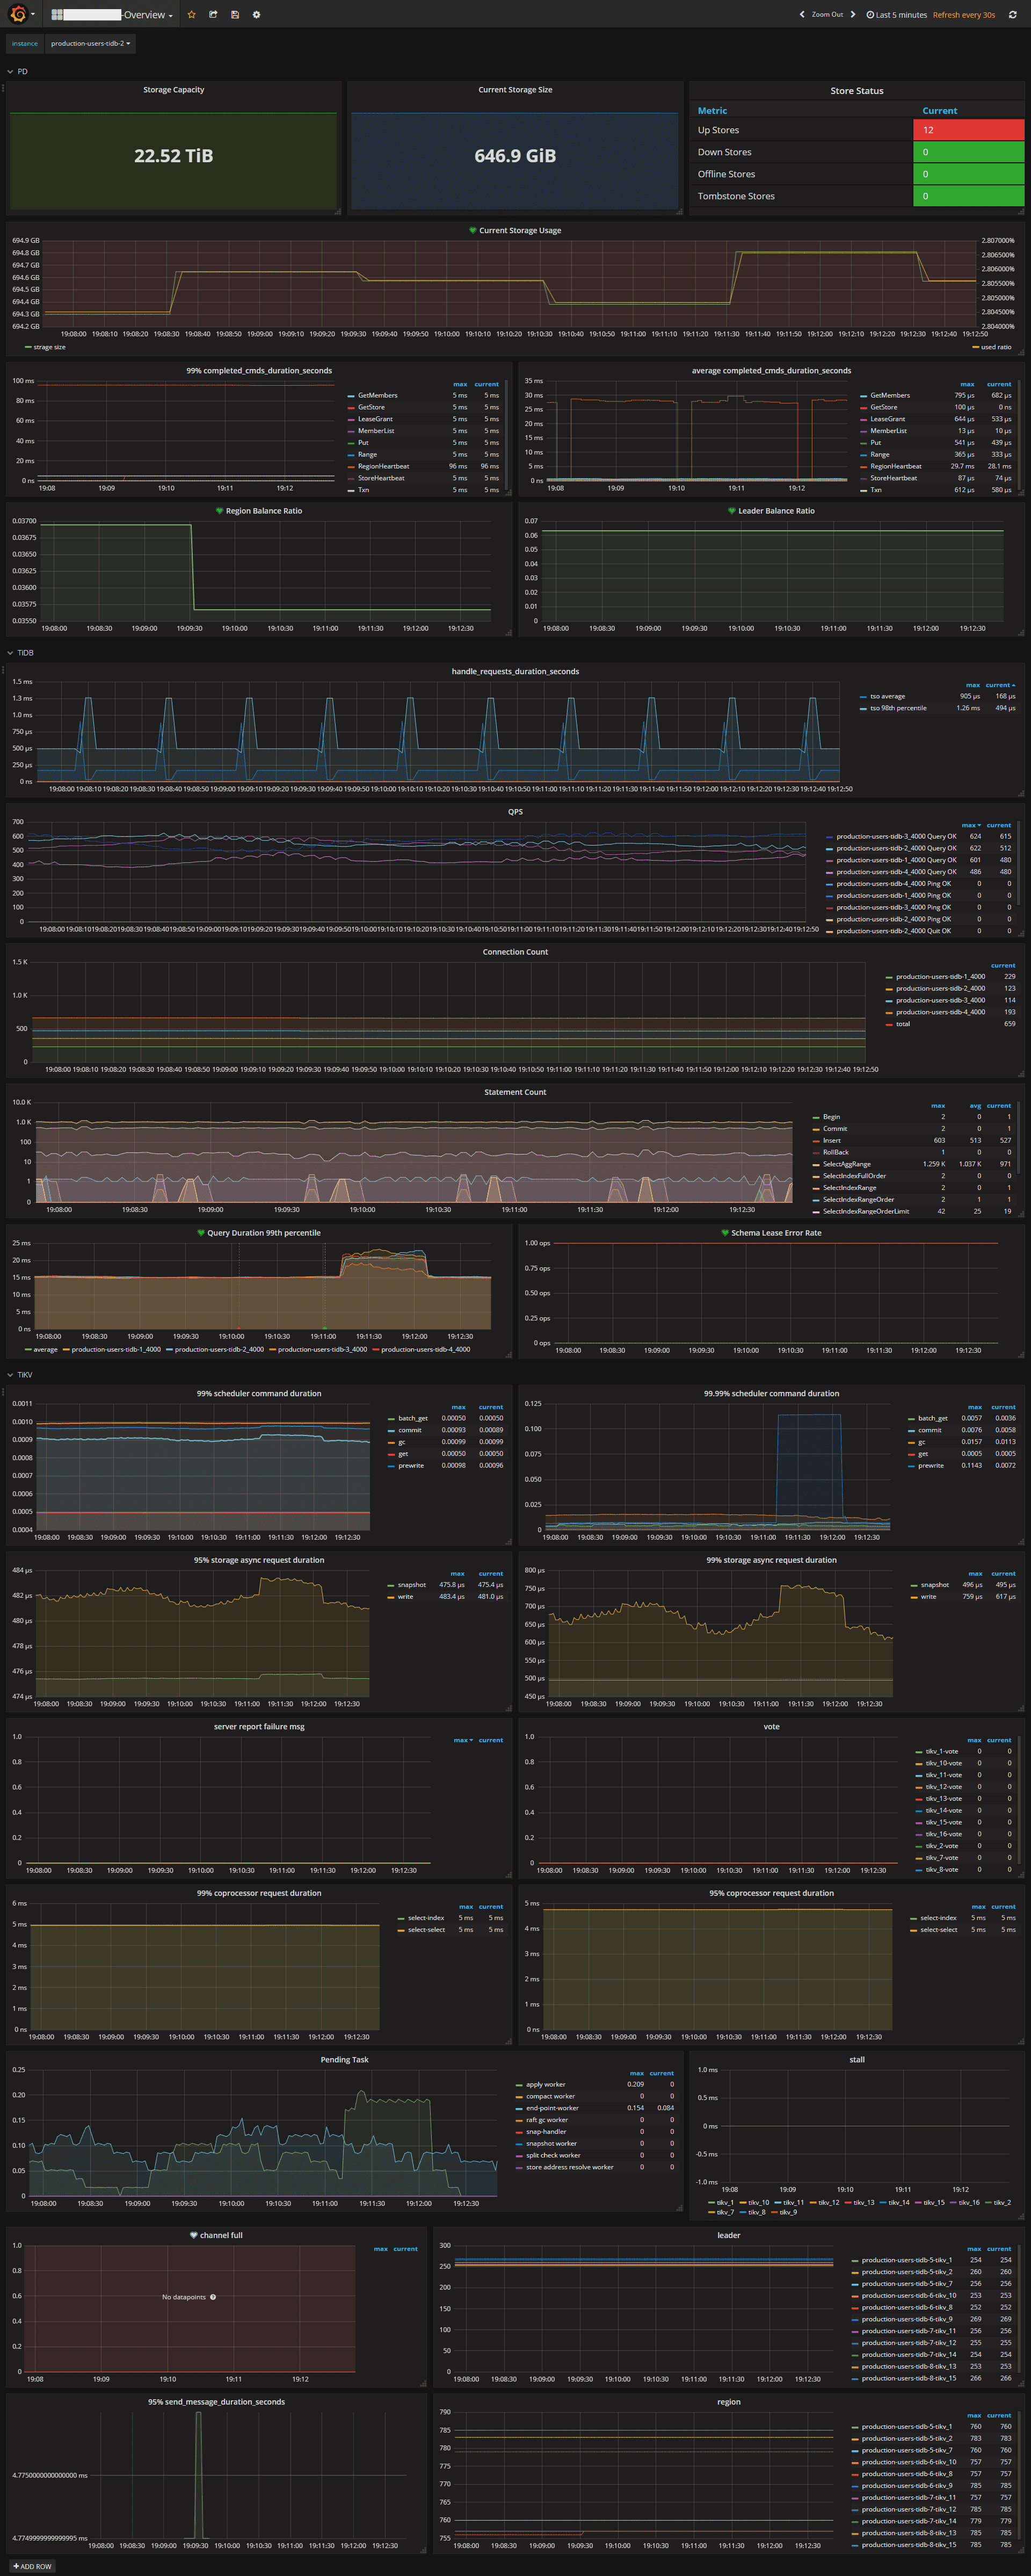Toggle production-users-tidb-5-tikv_1 in leader legend
The height and width of the screenshot is (2576, 1031).
(x=906, y=2260)
